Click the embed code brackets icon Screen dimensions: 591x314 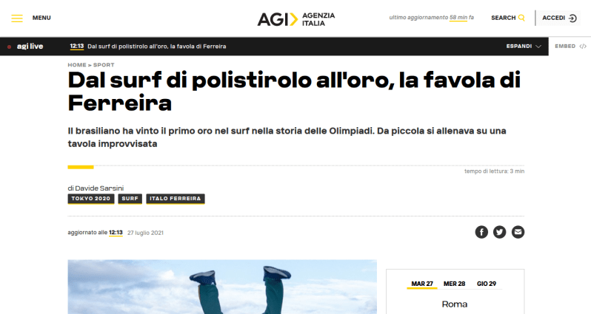click(x=583, y=47)
